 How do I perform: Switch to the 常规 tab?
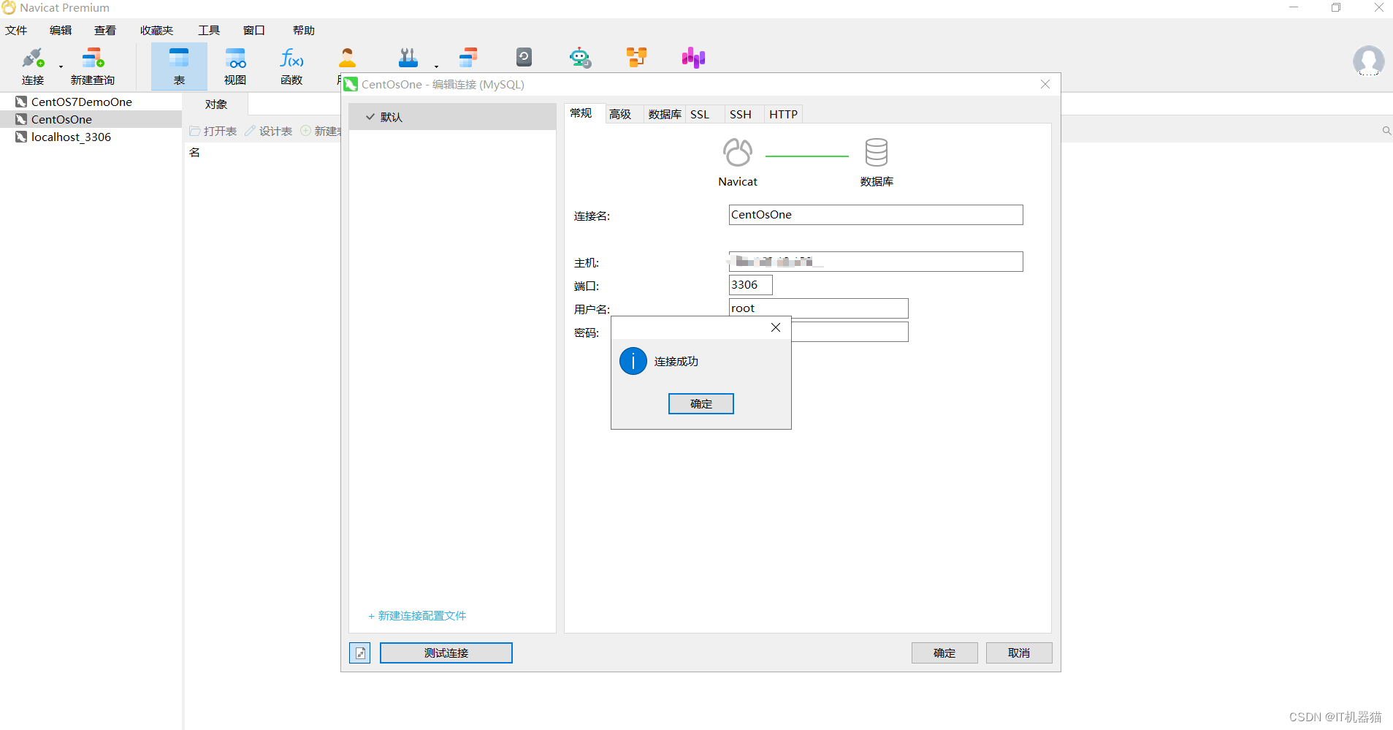pyautogui.click(x=581, y=113)
